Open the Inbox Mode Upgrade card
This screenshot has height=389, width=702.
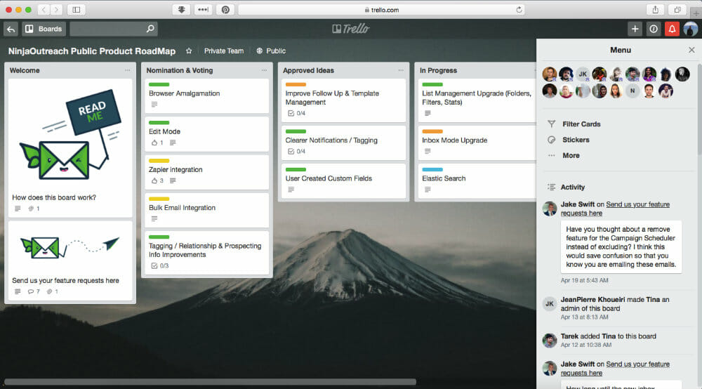click(477, 143)
